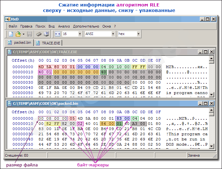The height and width of the screenshot is (169, 222).
Task: Click the packed.bin child window document icon
Action: [x=10, y=103]
